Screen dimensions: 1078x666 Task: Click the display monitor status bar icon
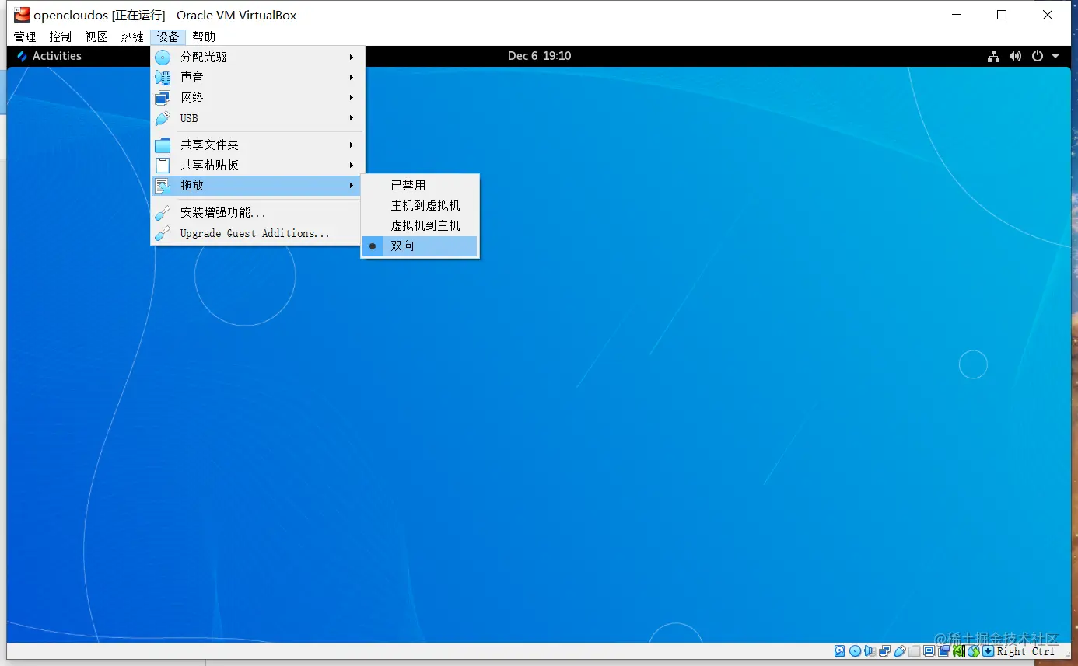click(929, 651)
